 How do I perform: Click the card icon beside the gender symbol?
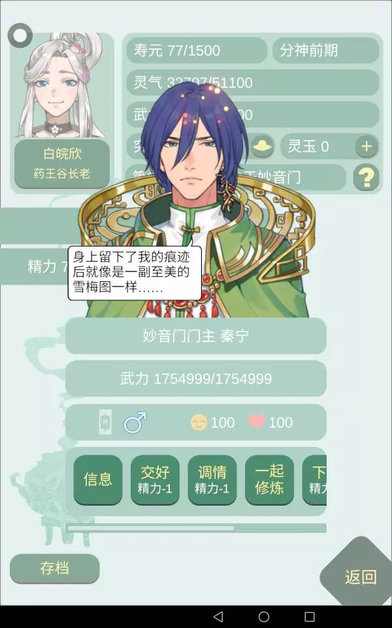[x=105, y=422]
